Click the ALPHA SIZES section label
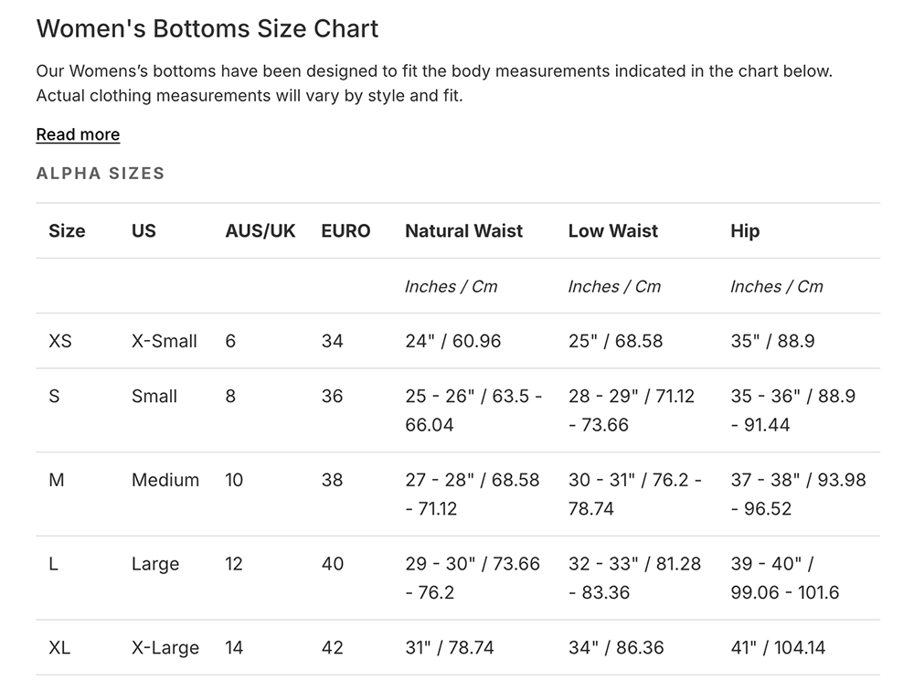Viewport: 914px width, 691px height. pyautogui.click(x=101, y=174)
